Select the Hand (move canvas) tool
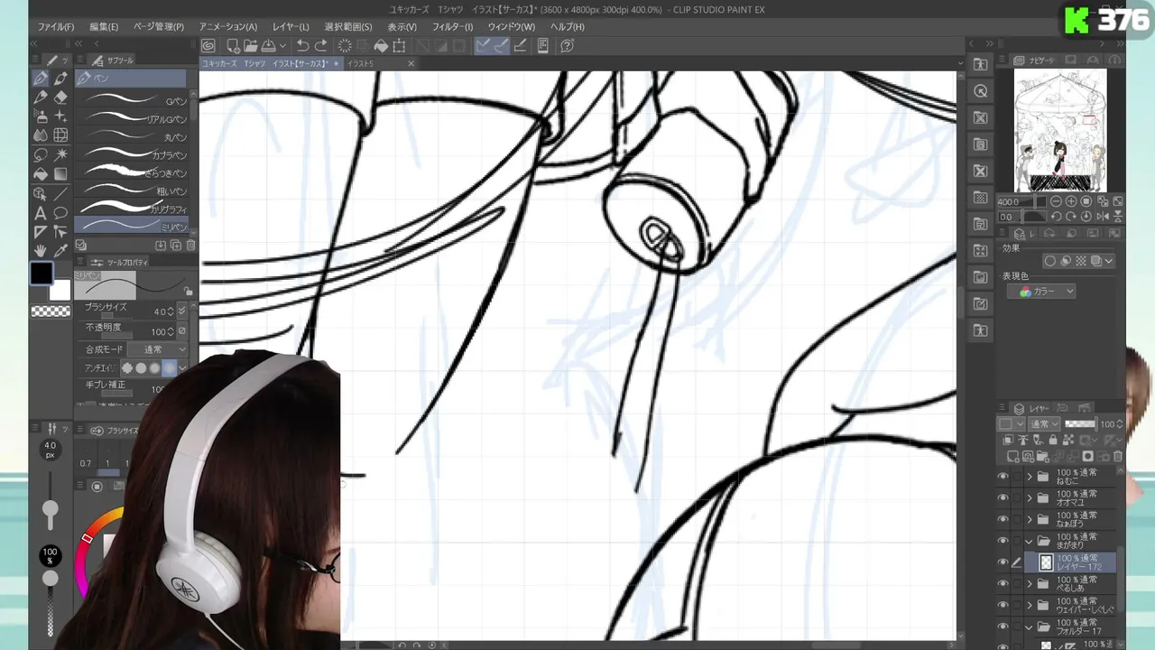Screen dimensions: 1155x650 pyautogui.click(x=41, y=250)
